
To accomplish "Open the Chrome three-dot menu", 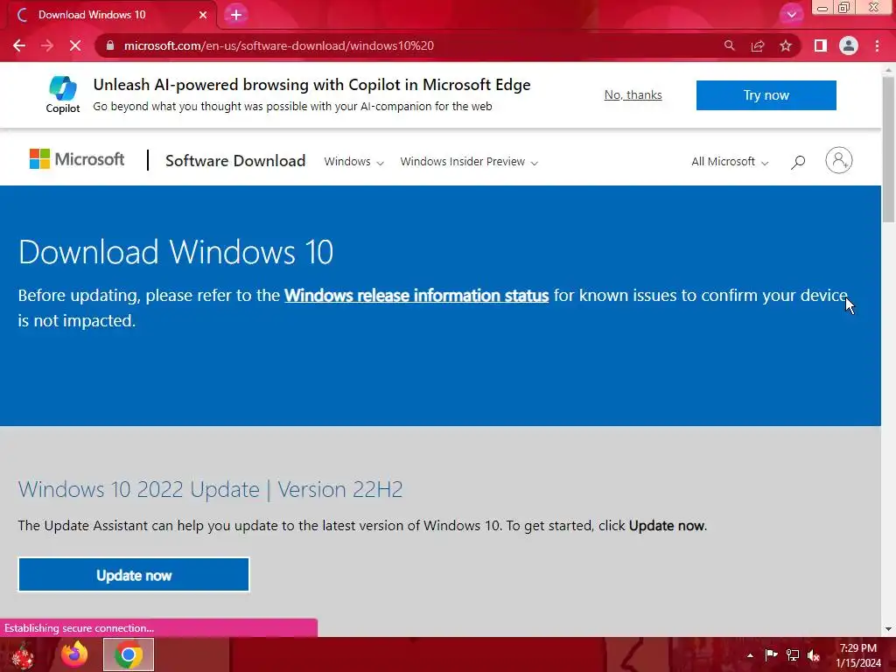I will (x=877, y=45).
